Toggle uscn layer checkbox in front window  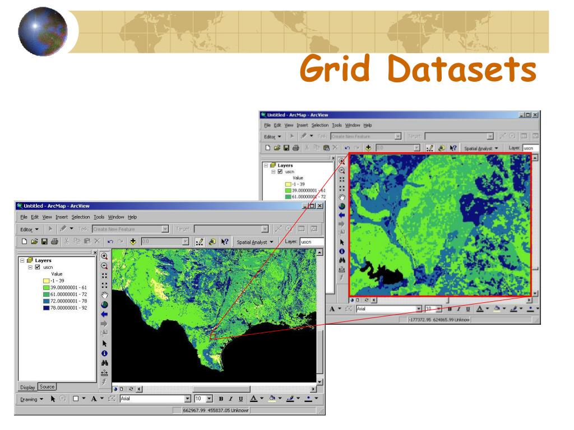38,267
